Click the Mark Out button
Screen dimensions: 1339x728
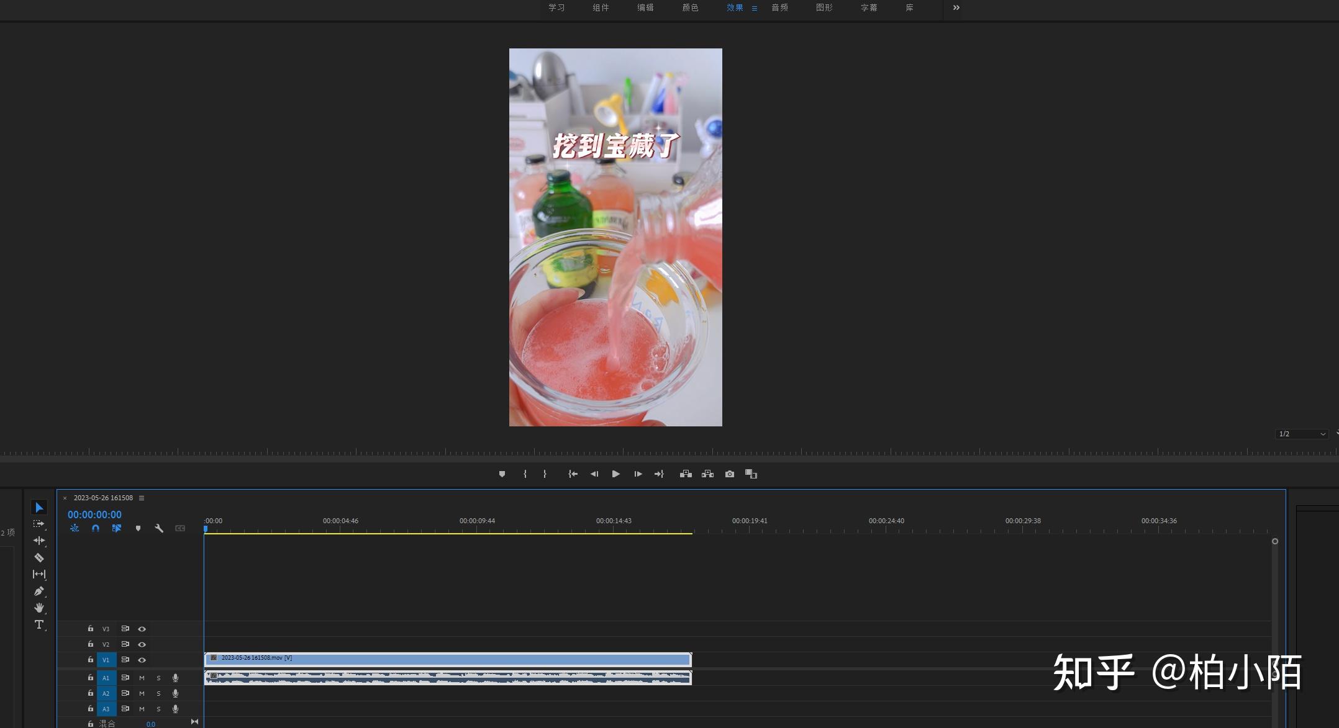[x=545, y=474]
